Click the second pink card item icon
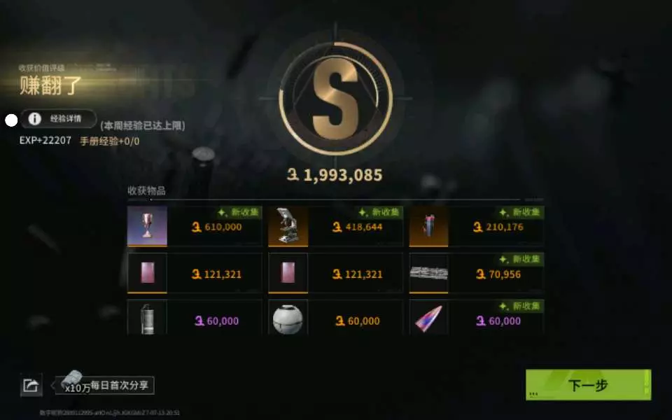This screenshot has height=420, width=672. (x=288, y=273)
